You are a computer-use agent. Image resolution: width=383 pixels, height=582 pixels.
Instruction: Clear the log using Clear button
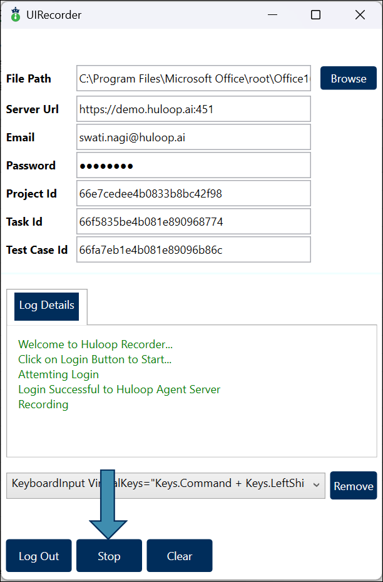[180, 556]
